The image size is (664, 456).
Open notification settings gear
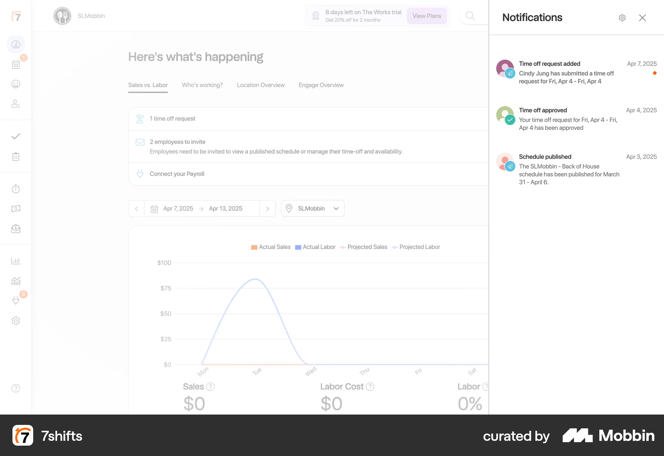click(622, 18)
